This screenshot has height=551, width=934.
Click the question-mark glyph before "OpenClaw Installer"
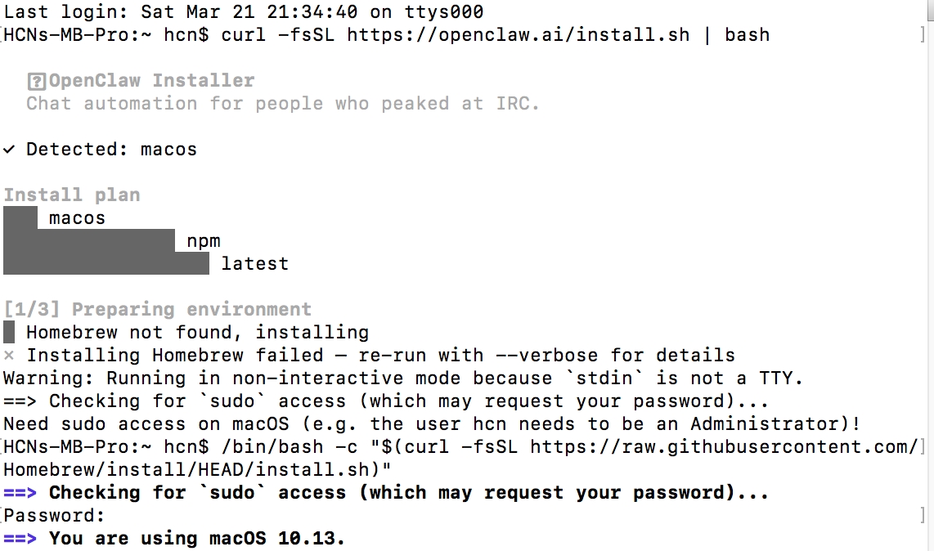pyautogui.click(x=36, y=81)
